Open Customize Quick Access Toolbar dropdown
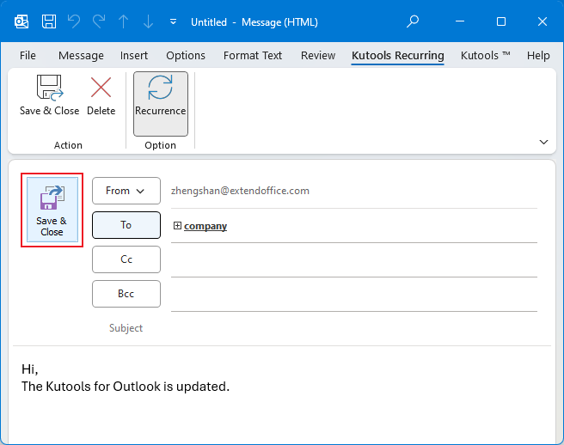This screenshot has height=445, width=564. tap(173, 22)
